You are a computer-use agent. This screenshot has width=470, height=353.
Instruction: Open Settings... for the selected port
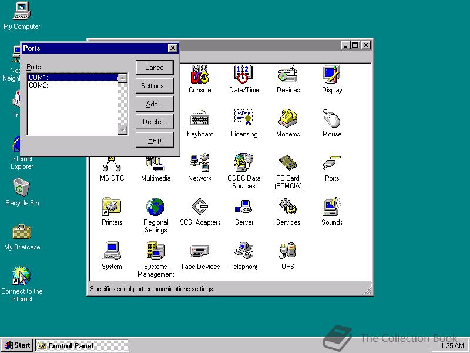tap(155, 86)
